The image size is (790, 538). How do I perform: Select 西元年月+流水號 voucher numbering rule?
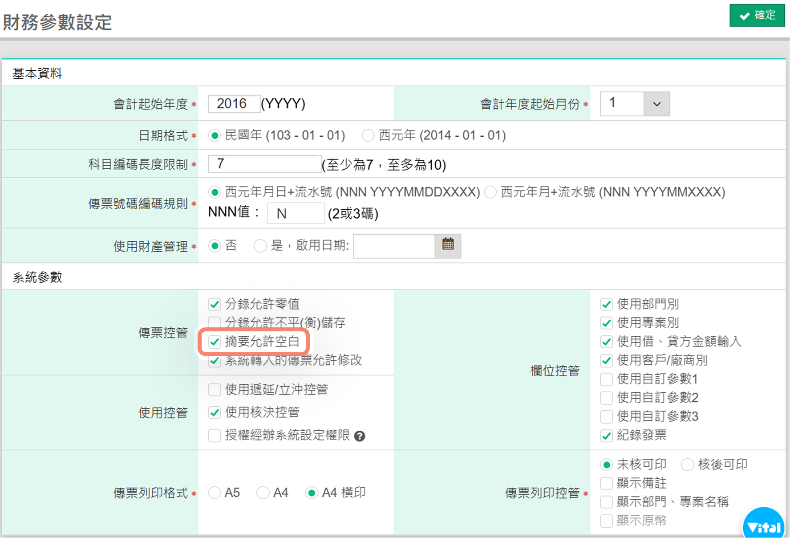tap(490, 192)
